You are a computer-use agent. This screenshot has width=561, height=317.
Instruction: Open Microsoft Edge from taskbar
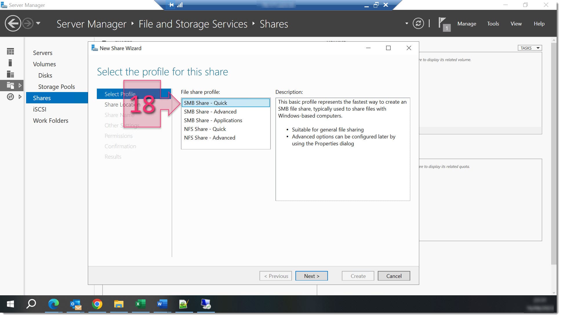pyautogui.click(x=53, y=304)
